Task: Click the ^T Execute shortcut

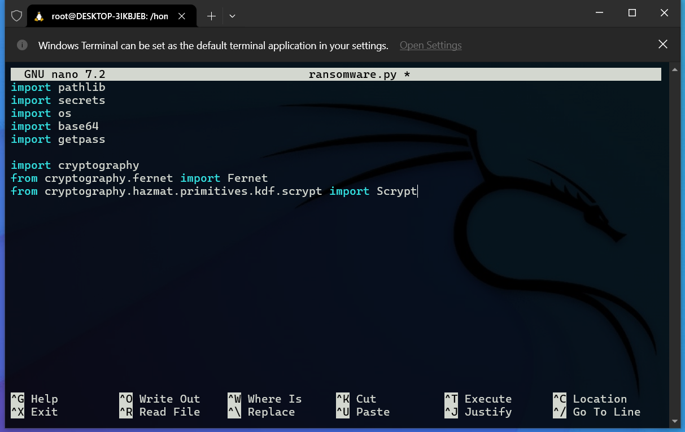Action: coord(478,399)
